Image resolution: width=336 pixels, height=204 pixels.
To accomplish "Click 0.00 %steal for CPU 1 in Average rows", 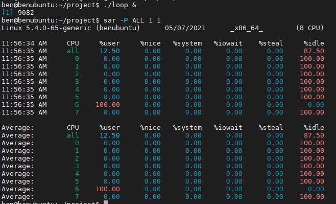I will [x=275, y=151].
